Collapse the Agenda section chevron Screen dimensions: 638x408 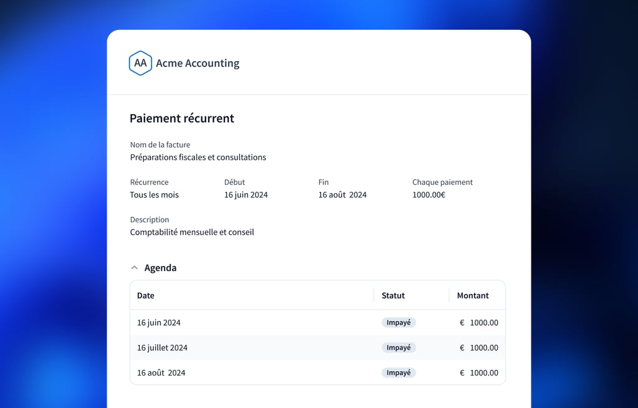(x=134, y=268)
